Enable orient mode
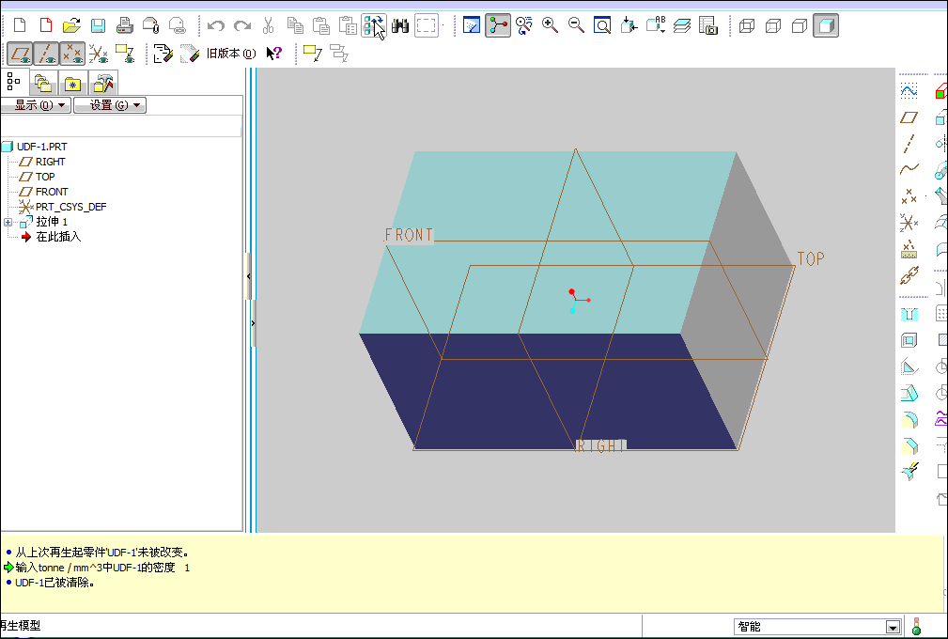Viewport: 948px width, 639px height. pyautogui.click(x=523, y=25)
